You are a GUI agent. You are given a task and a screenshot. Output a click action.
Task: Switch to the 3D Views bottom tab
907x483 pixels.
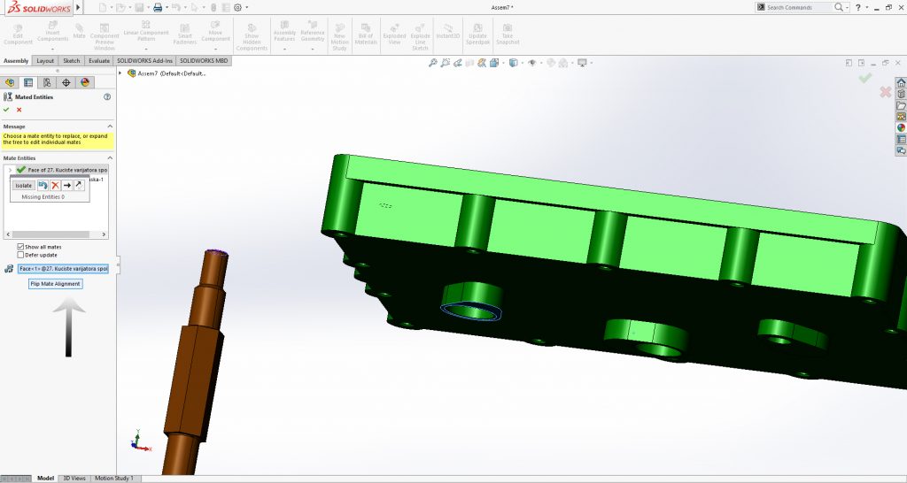point(74,479)
